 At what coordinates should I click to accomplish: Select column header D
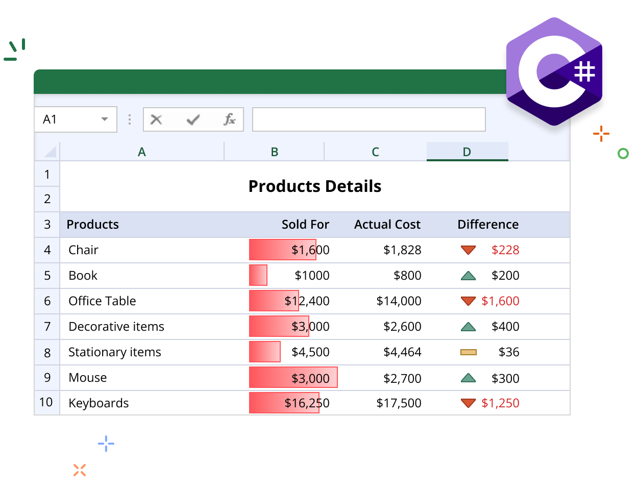tap(467, 151)
